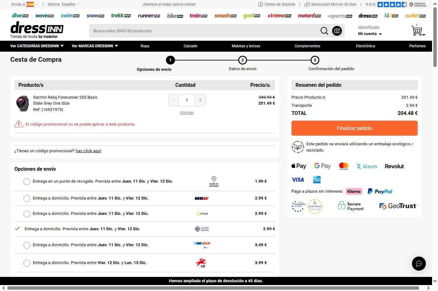Open the shopping cart icon

tap(417, 30)
